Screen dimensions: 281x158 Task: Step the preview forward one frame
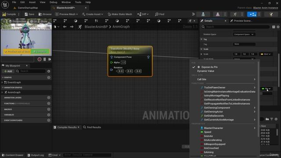tap(50, 59)
